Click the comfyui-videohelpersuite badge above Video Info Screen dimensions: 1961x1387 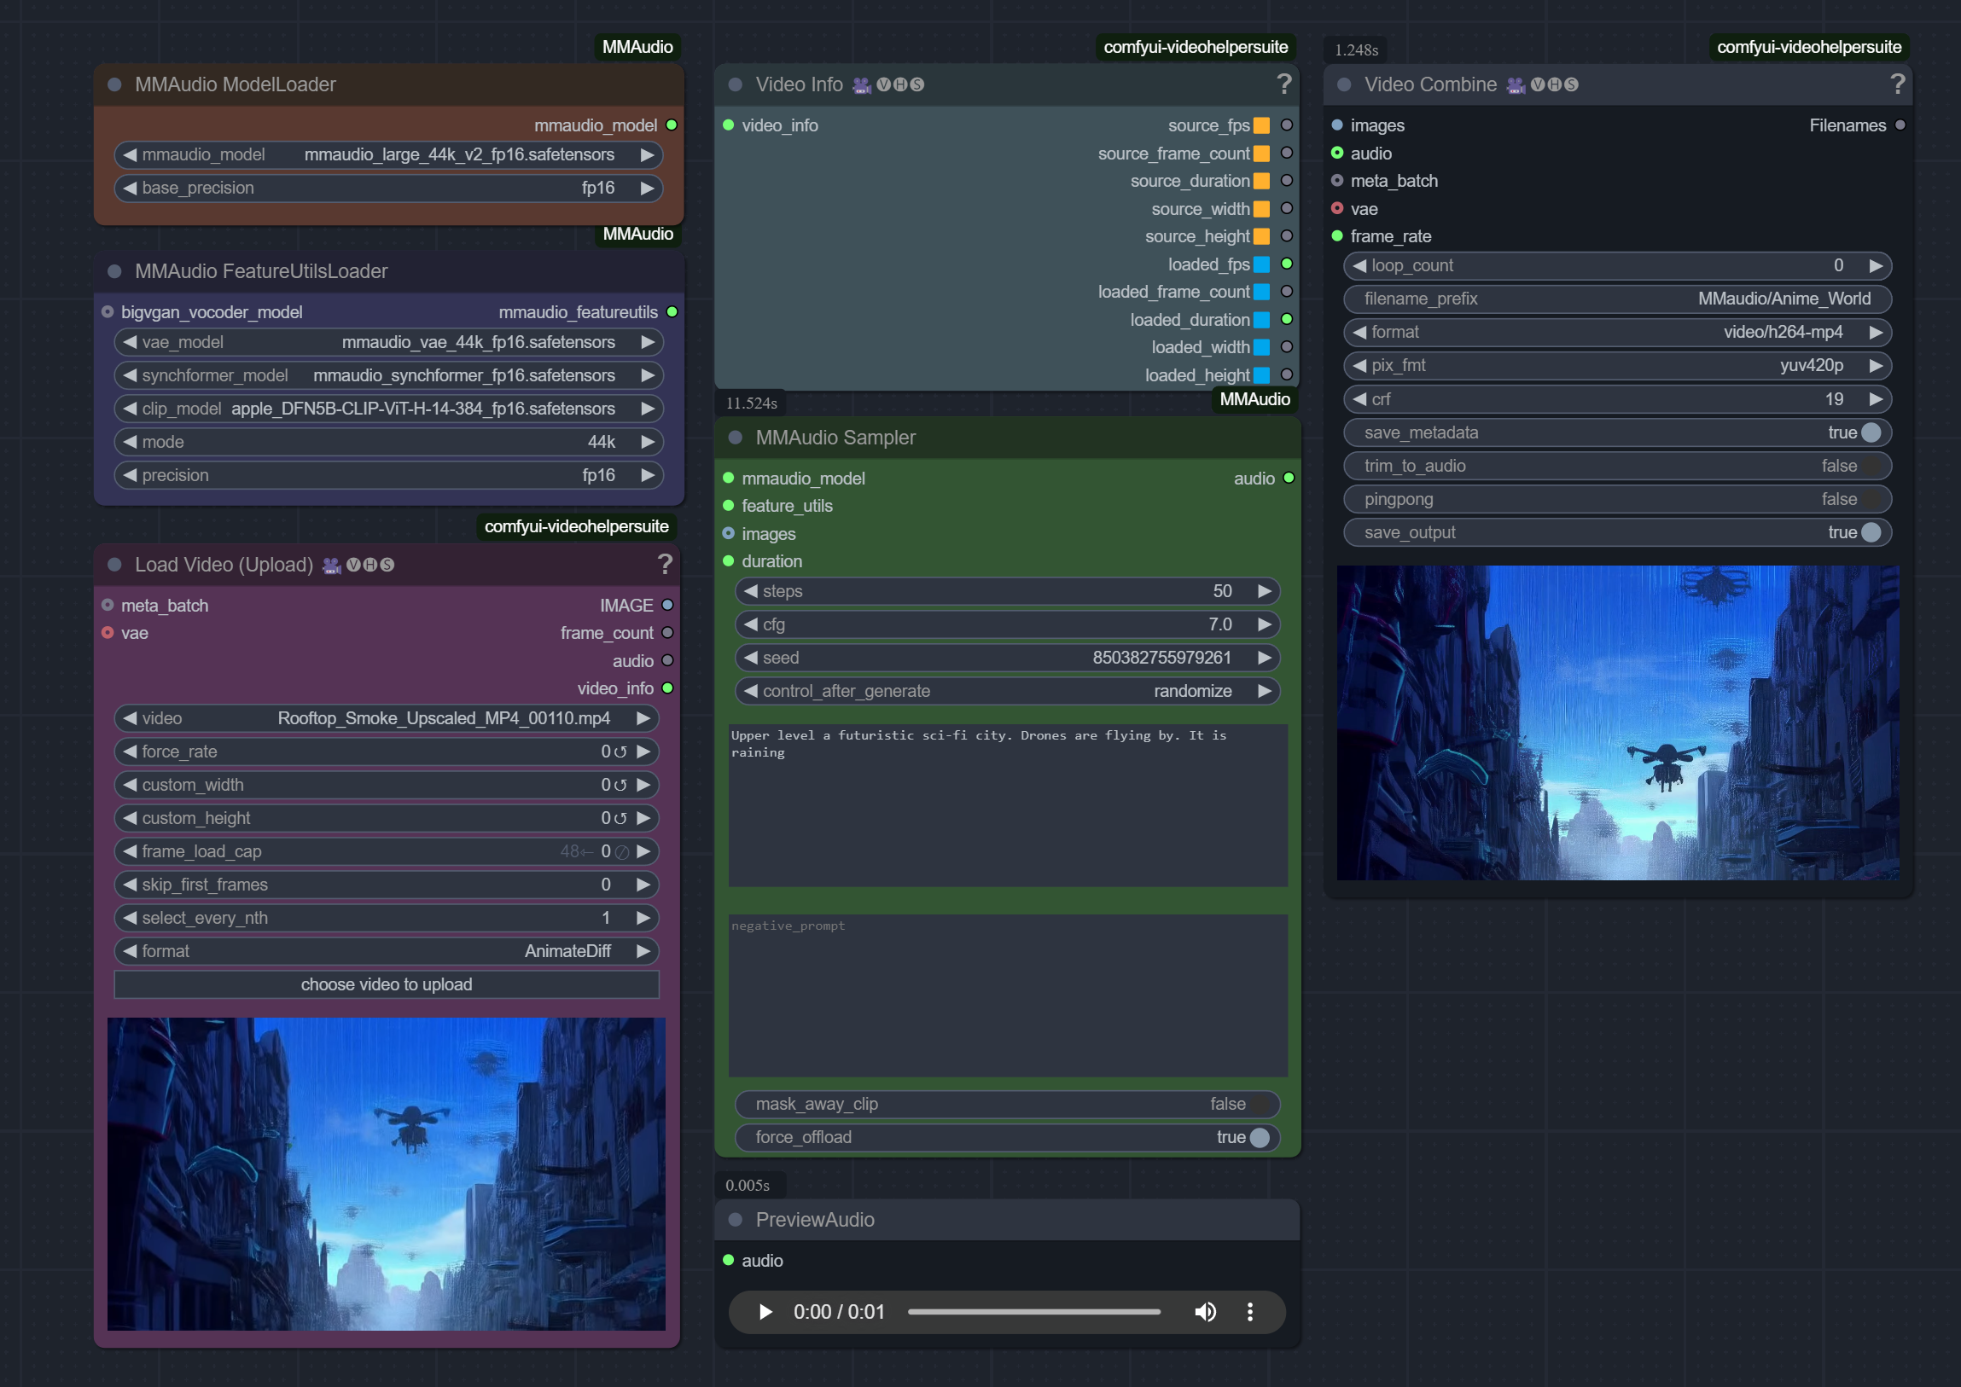point(1195,47)
